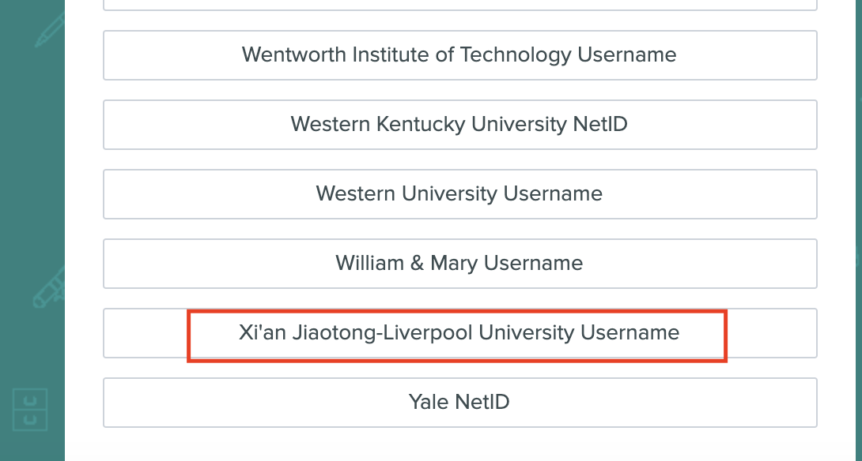Select Wentworth Institute of Technology Username login

460,55
